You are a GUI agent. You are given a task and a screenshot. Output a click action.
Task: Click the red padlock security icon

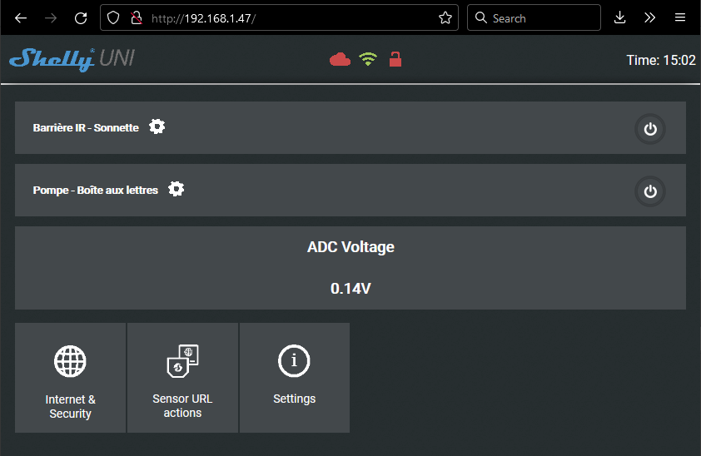[x=395, y=59]
